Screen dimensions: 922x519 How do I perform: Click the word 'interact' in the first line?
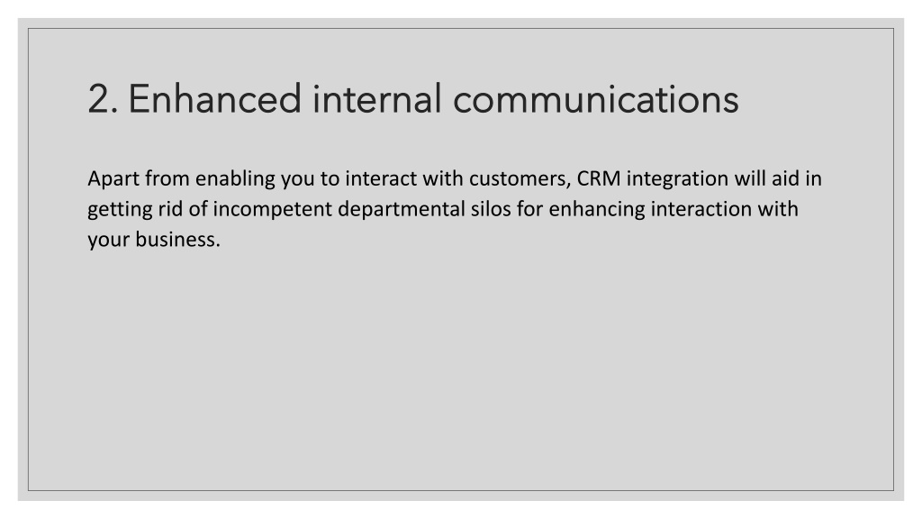pyautogui.click(x=381, y=178)
